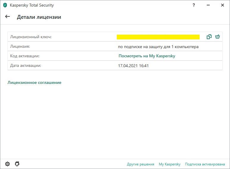Select the Лицензионный ключ: label
This screenshot has width=230, height=169.
pos(31,37)
